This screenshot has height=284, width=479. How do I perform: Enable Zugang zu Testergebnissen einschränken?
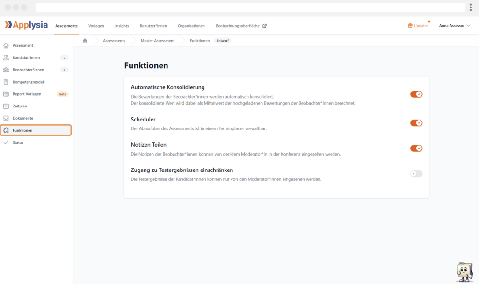(x=416, y=174)
